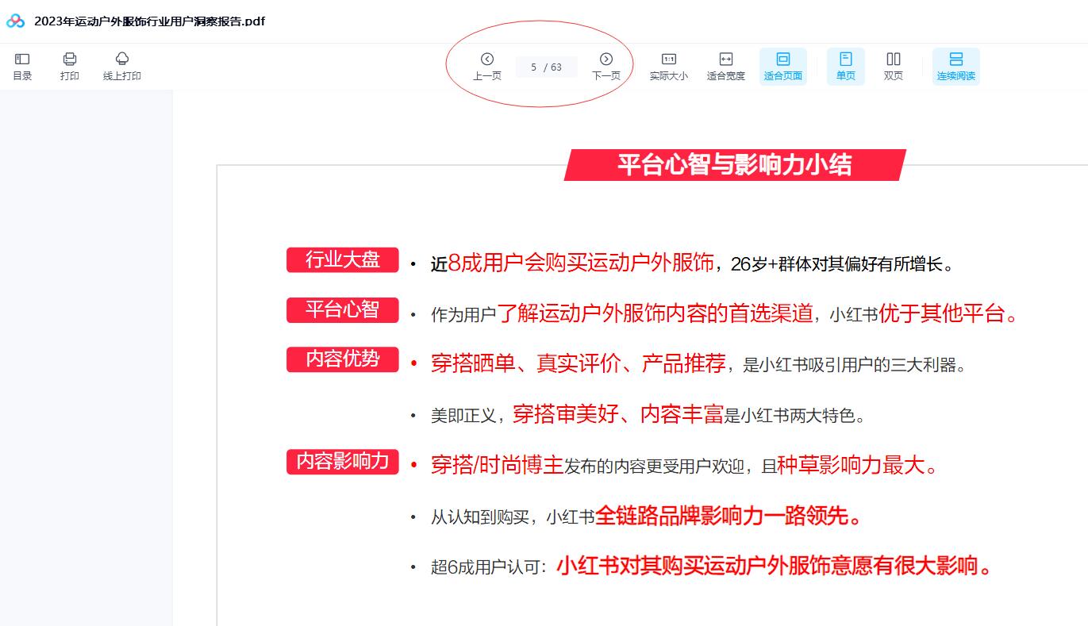Click the 行业大盘 red label
This screenshot has height=626, width=1088.
point(342,259)
